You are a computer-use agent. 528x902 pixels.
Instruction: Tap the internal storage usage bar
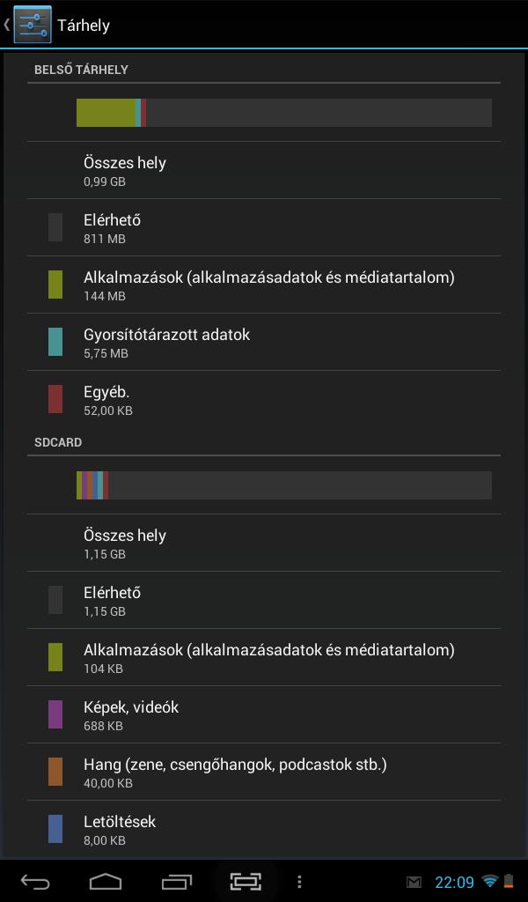284,113
